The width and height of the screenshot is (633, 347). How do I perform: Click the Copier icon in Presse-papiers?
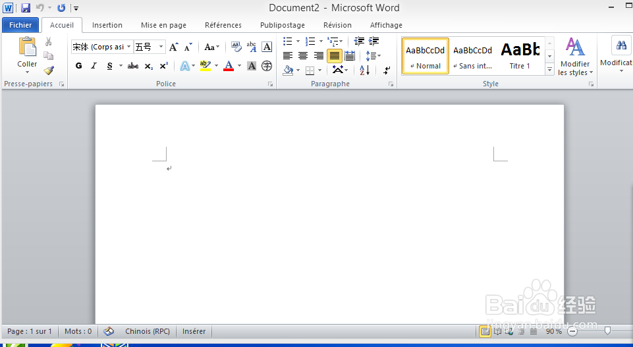(x=49, y=56)
